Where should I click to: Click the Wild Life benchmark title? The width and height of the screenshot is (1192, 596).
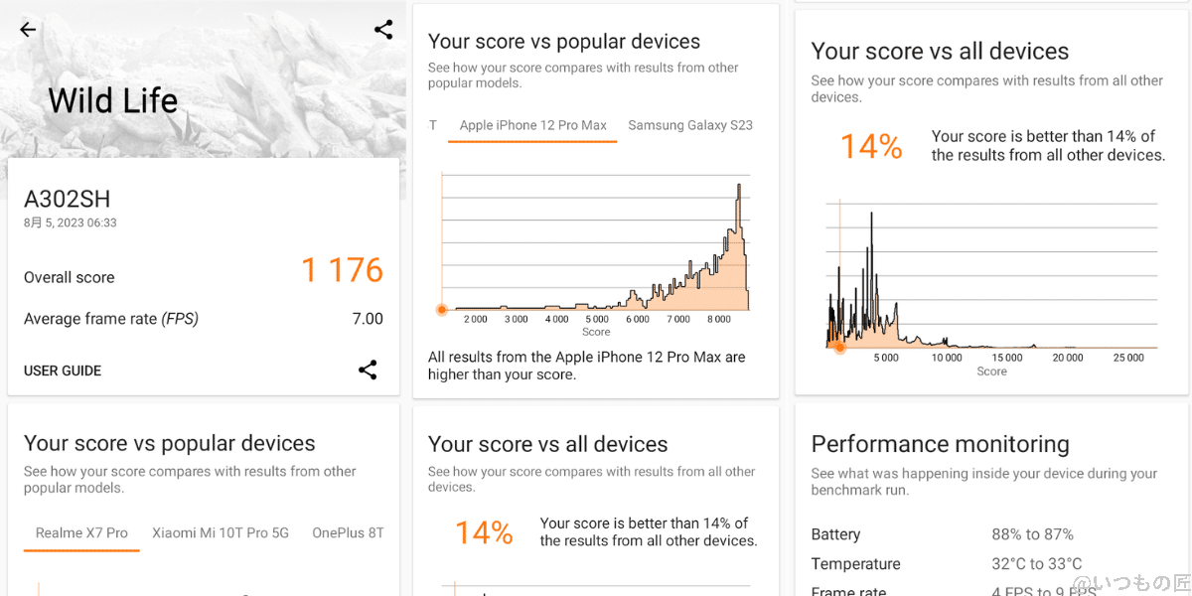click(113, 100)
